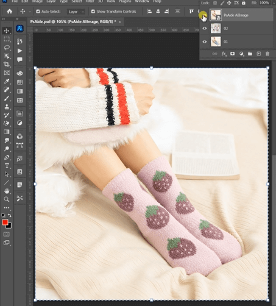Select the Crop tool

pos(7,64)
